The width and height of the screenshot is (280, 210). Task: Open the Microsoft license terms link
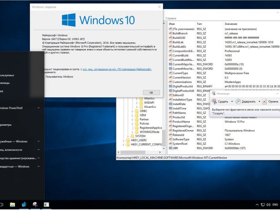coord(117,69)
